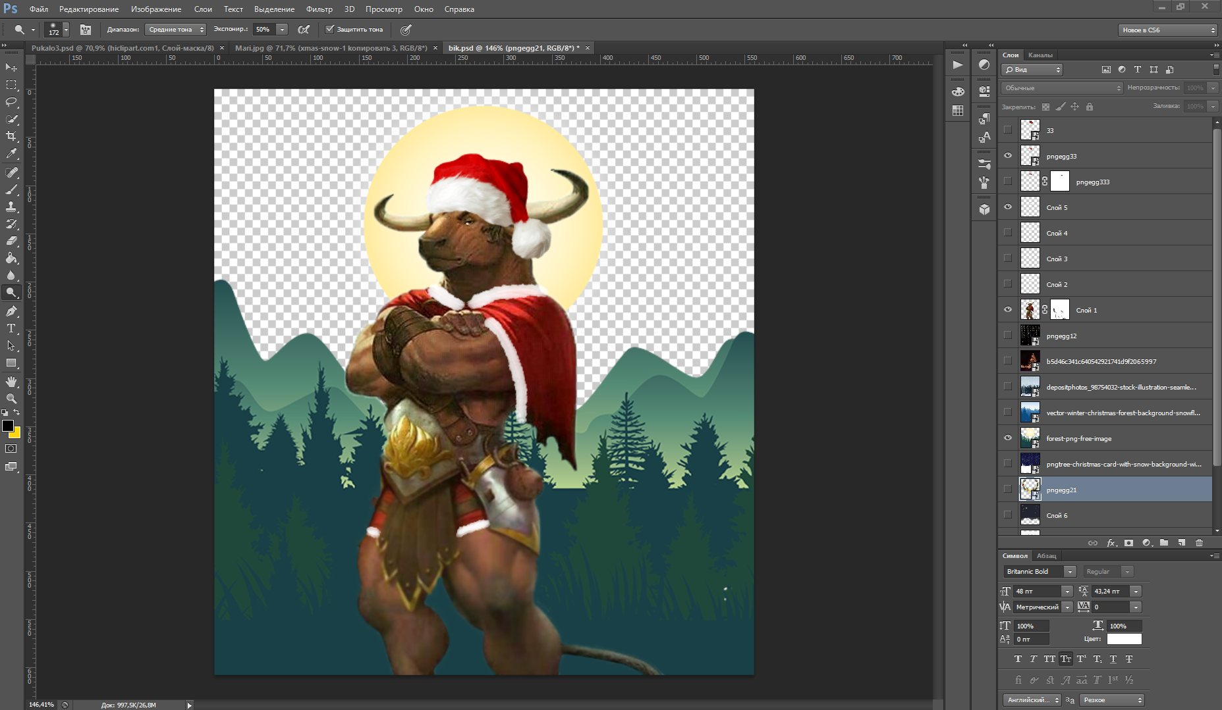This screenshot has height=710, width=1222.
Task: Switch to the Mari.jpg document tab
Action: (331, 48)
